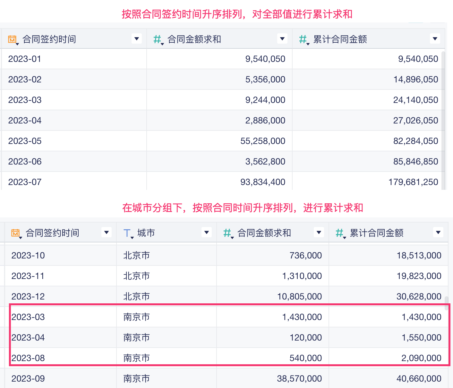Image resolution: width=453 pixels, height=388 pixels.
Task: Click number type icon beside top 累计合同金额
Action: [x=303, y=39]
